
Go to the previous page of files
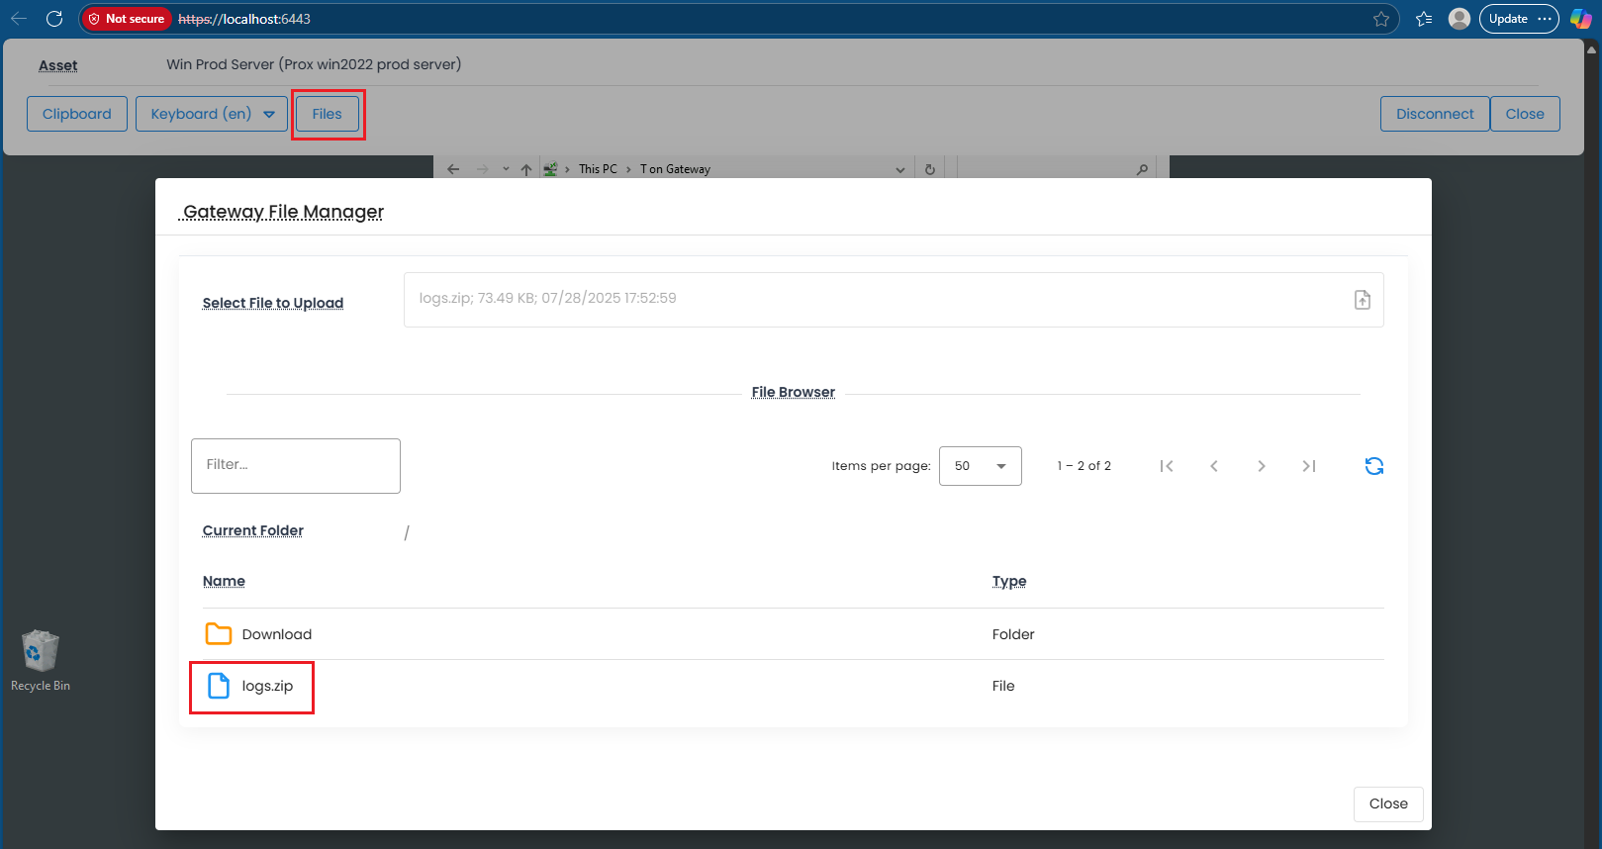click(x=1214, y=466)
